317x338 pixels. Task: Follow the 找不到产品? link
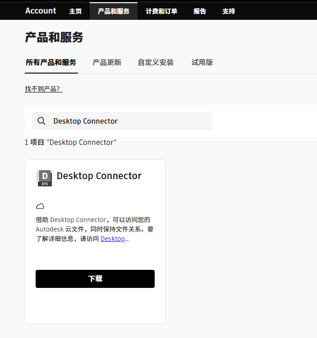pos(43,89)
